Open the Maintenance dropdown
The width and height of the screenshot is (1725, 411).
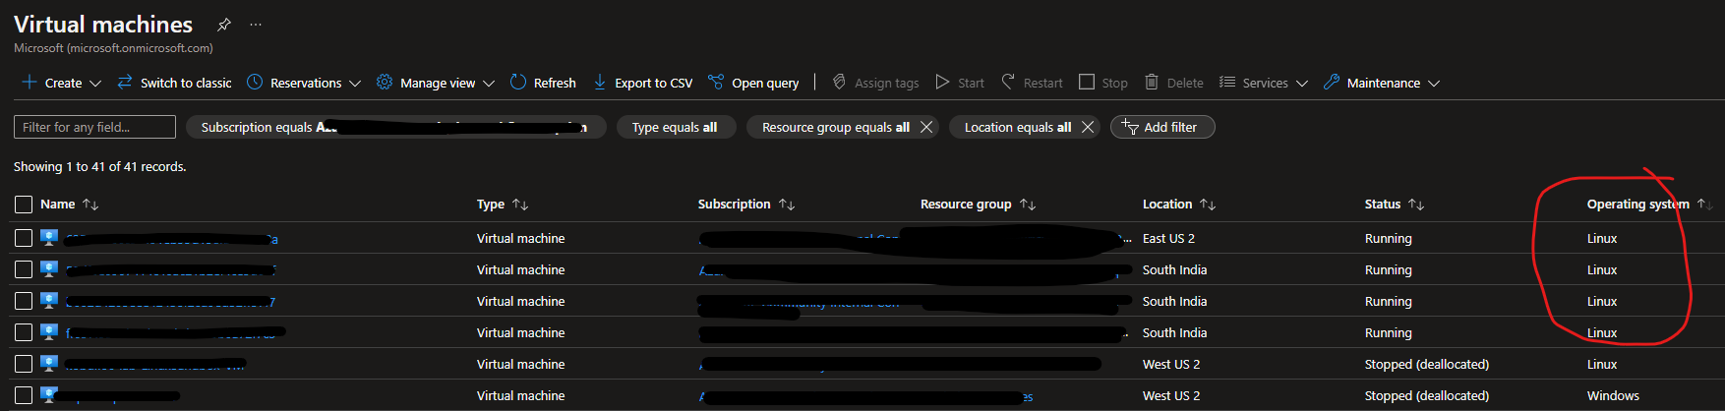(1382, 83)
